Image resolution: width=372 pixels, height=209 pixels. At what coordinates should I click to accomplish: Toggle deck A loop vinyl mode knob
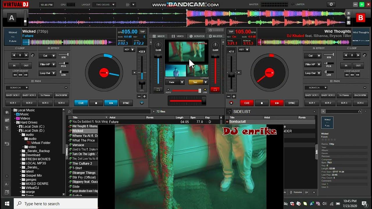click(33, 55)
